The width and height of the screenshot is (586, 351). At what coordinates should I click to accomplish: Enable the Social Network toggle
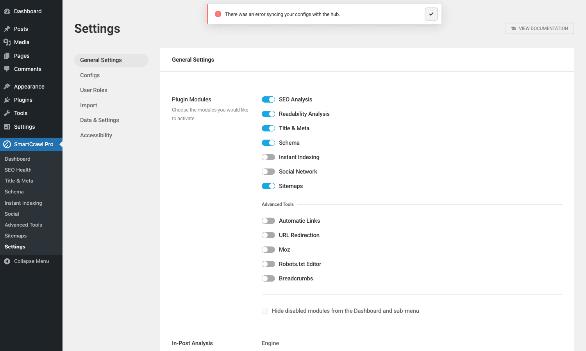click(x=268, y=172)
